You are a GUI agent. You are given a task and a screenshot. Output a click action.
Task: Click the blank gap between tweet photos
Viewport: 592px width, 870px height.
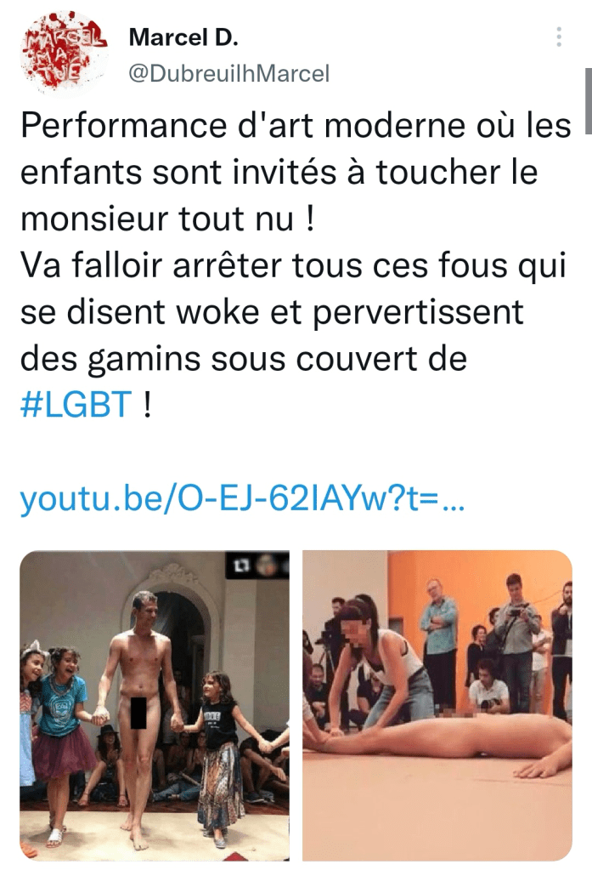click(296, 706)
